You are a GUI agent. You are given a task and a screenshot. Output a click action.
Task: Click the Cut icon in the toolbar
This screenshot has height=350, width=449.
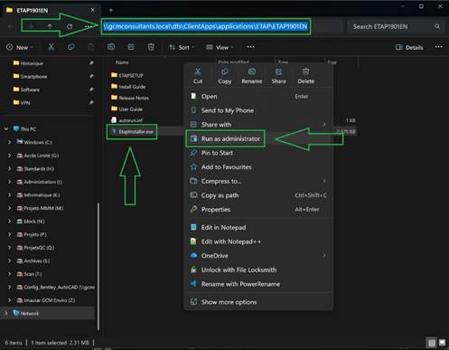tap(51, 47)
